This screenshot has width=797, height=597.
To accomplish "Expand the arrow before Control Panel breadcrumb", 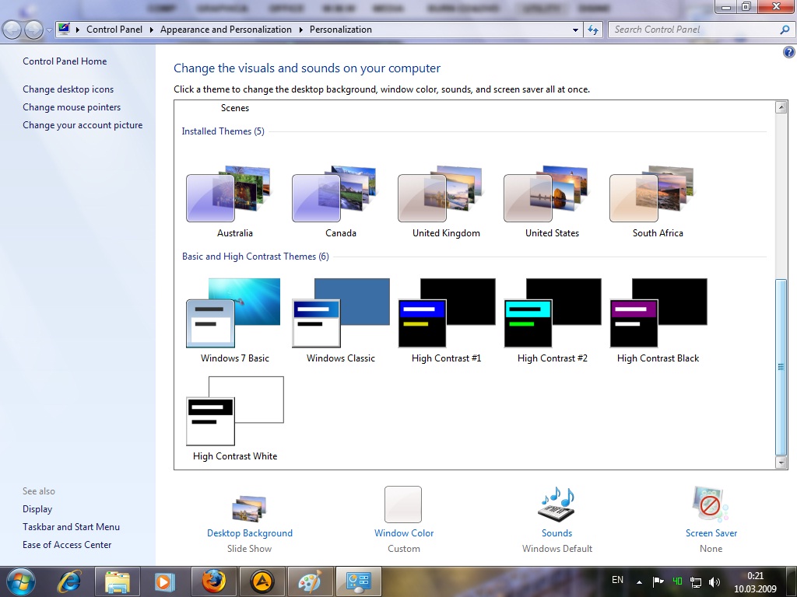I will 78,30.
